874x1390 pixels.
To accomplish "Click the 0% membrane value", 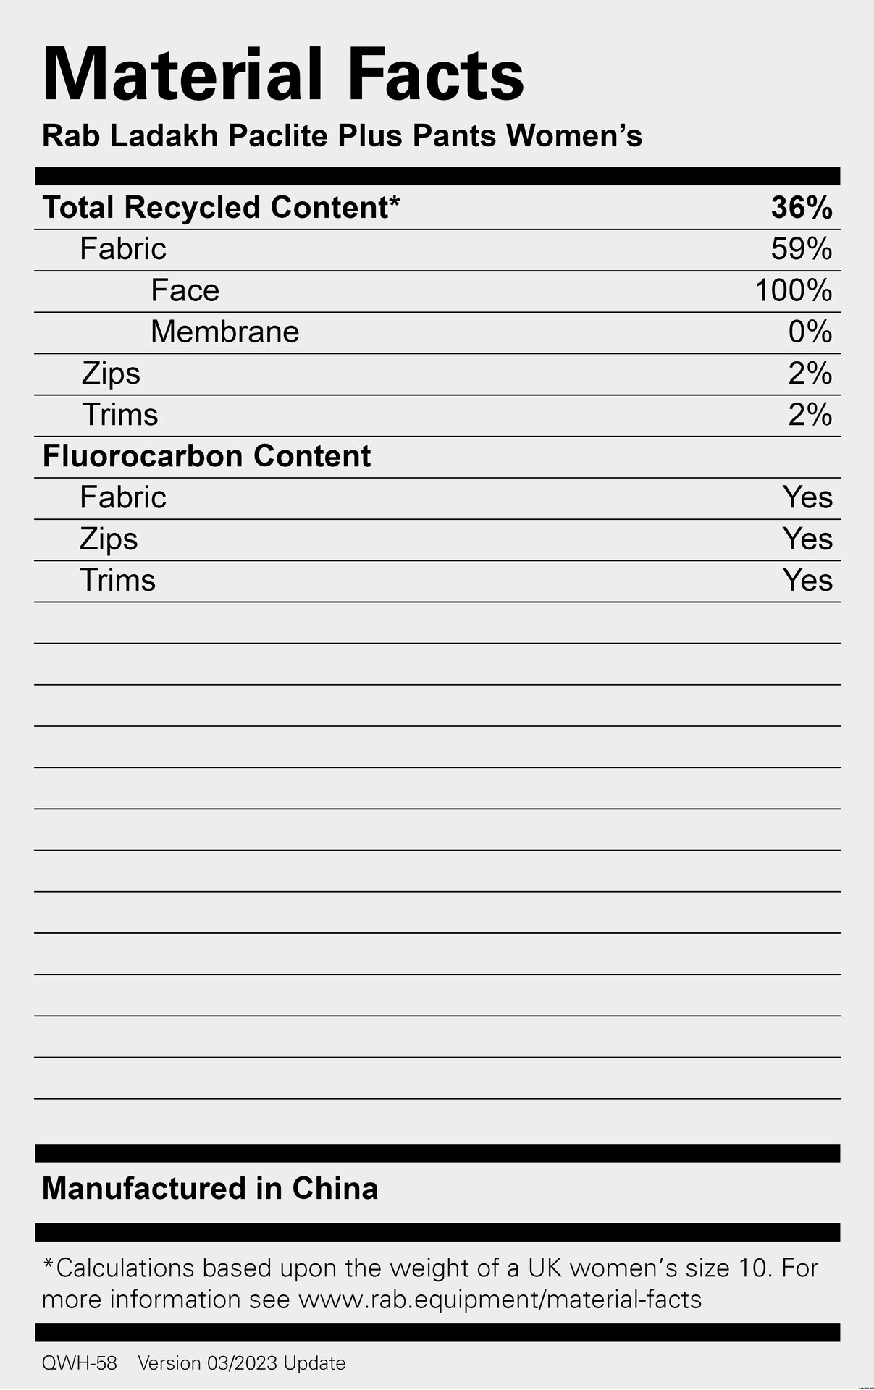I will point(810,332).
